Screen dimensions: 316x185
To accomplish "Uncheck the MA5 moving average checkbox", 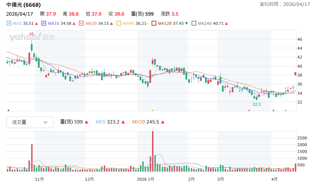I will (9, 23).
